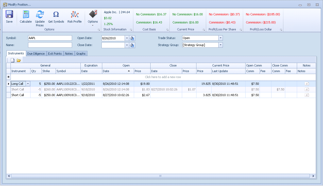Select Qty 5 in Long Call row
Viewport: 323px width, 186px height.
[x=36, y=84]
